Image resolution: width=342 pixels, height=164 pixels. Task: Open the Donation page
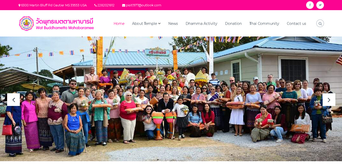pyautogui.click(x=233, y=24)
